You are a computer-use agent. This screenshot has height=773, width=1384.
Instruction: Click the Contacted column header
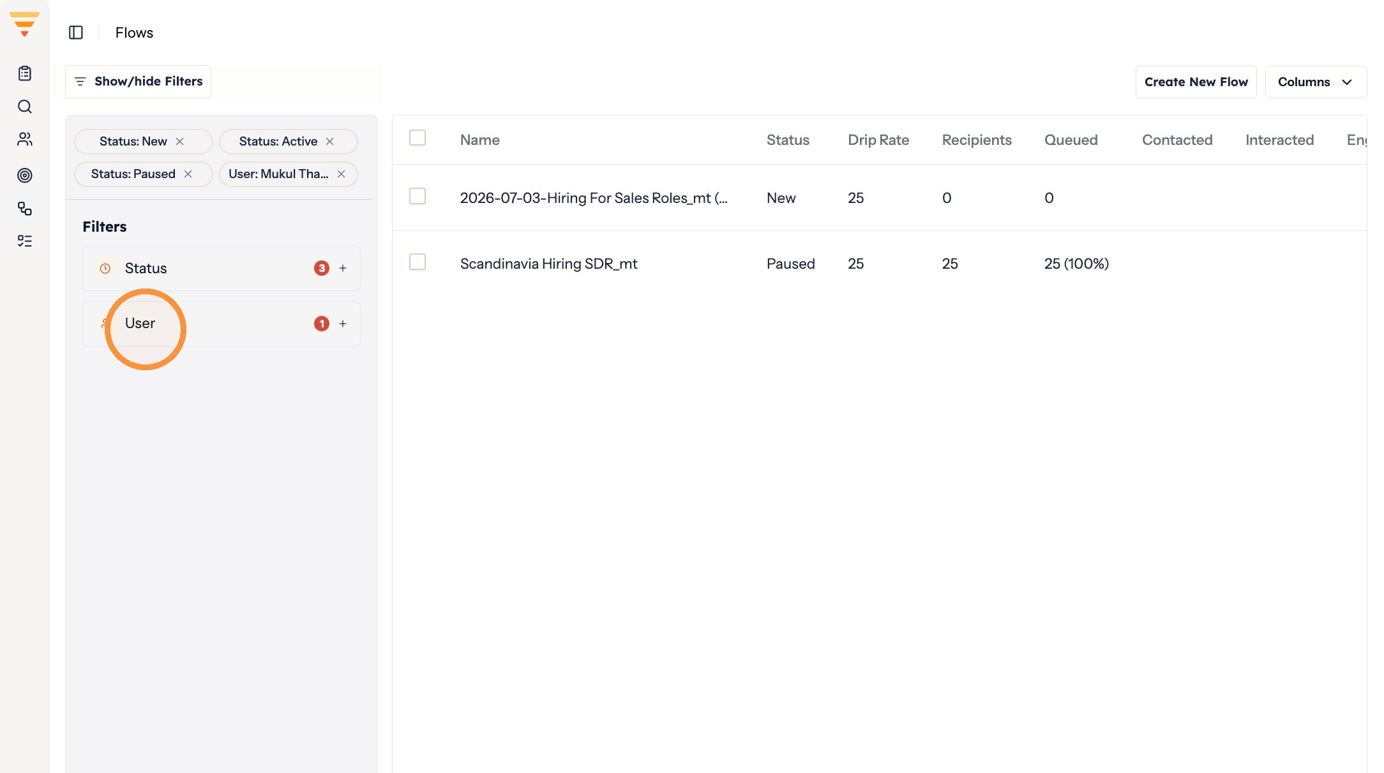coord(1177,140)
